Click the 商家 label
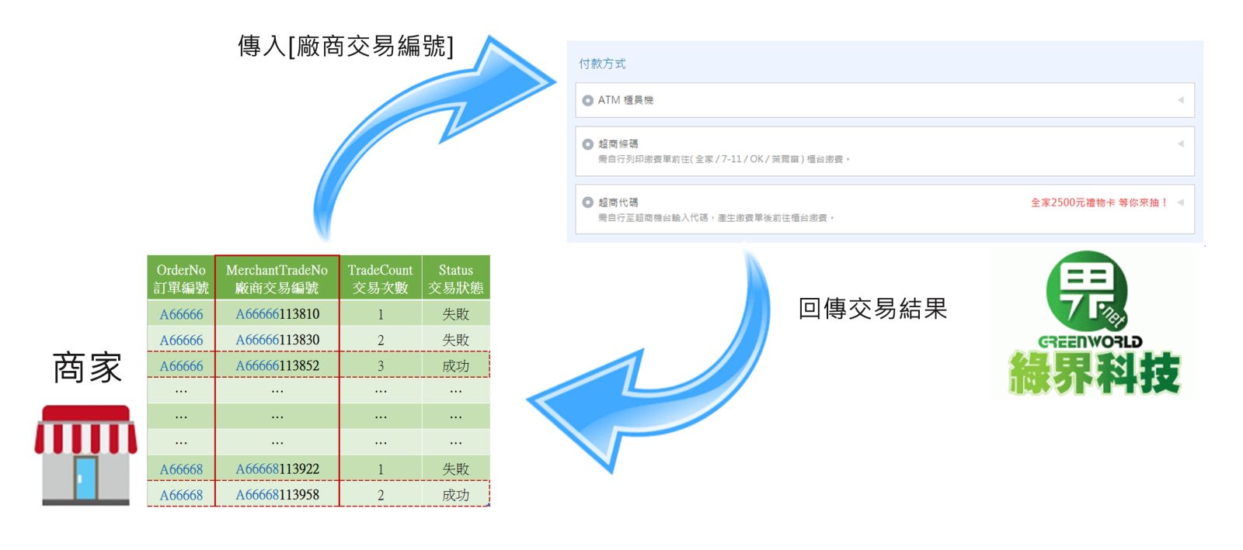This screenshot has height=550, width=1243. 88,367
